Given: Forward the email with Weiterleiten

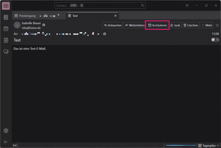Looking at the screenshot, I should click(134, 25).
